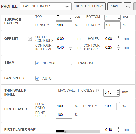Open the LAST SETTINGS profile dropdown

pyautogui.click(x=46, y=6)
